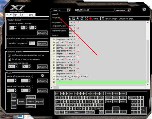Click the paste toolbar icon beside the down arrow
Viewport: 152px width, 119px height.
(73, 19)
